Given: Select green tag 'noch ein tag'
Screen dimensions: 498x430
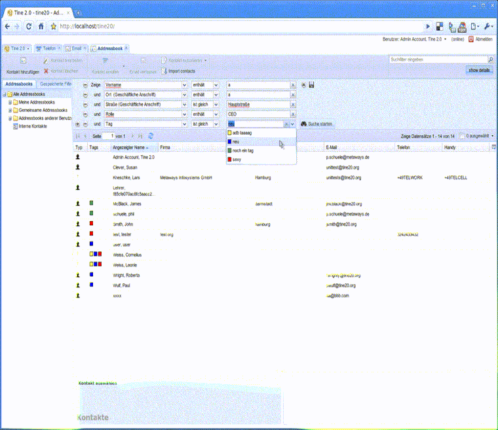Looking at the screenshot, I should pos(261,151).
